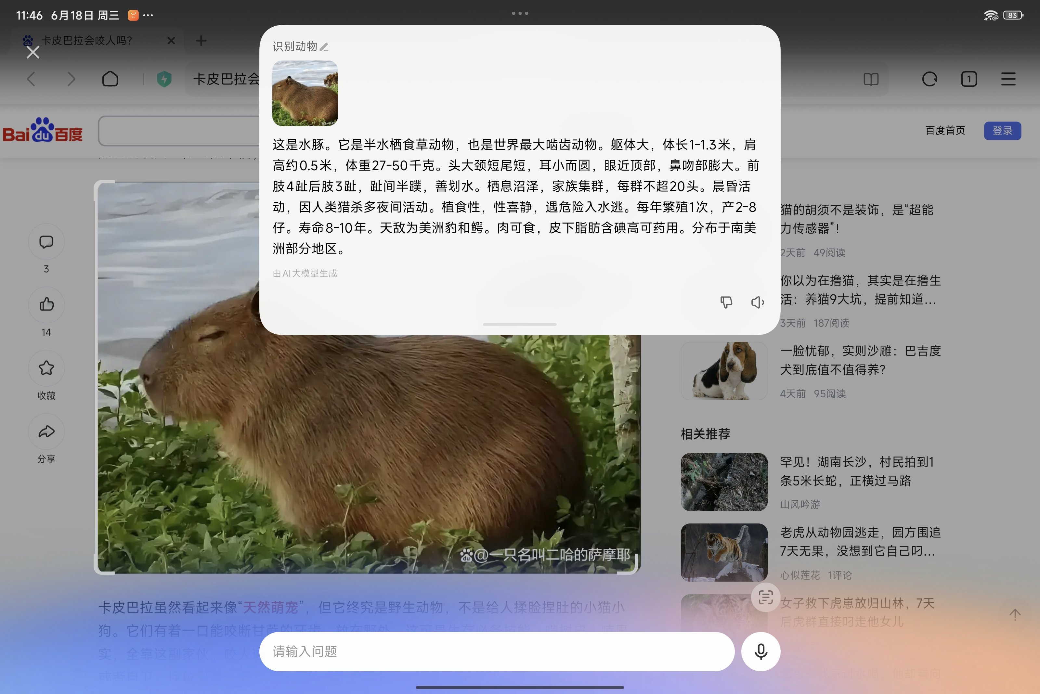This screenshot has width=1040, height=694.
Task: Open story about 5米长蛇 in 长沙
Action: click(x=857, y=471)
